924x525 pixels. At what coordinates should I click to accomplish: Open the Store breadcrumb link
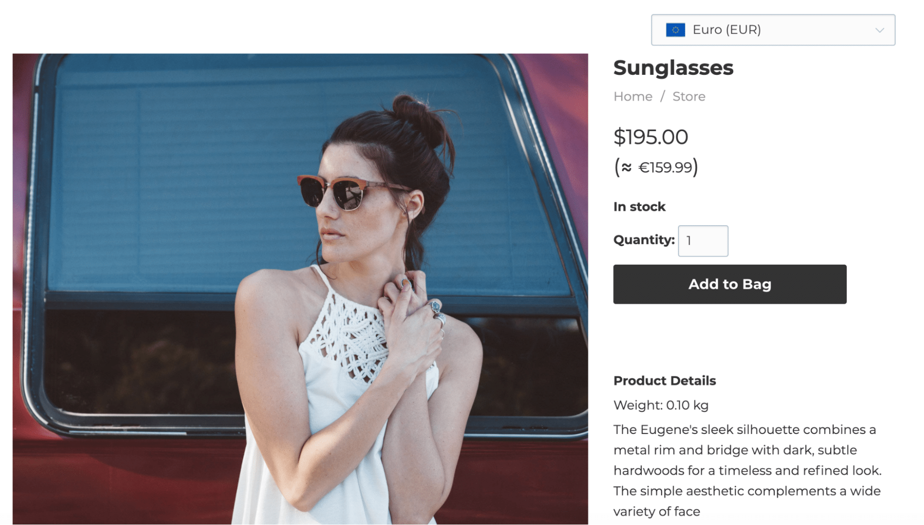(689, 97)
